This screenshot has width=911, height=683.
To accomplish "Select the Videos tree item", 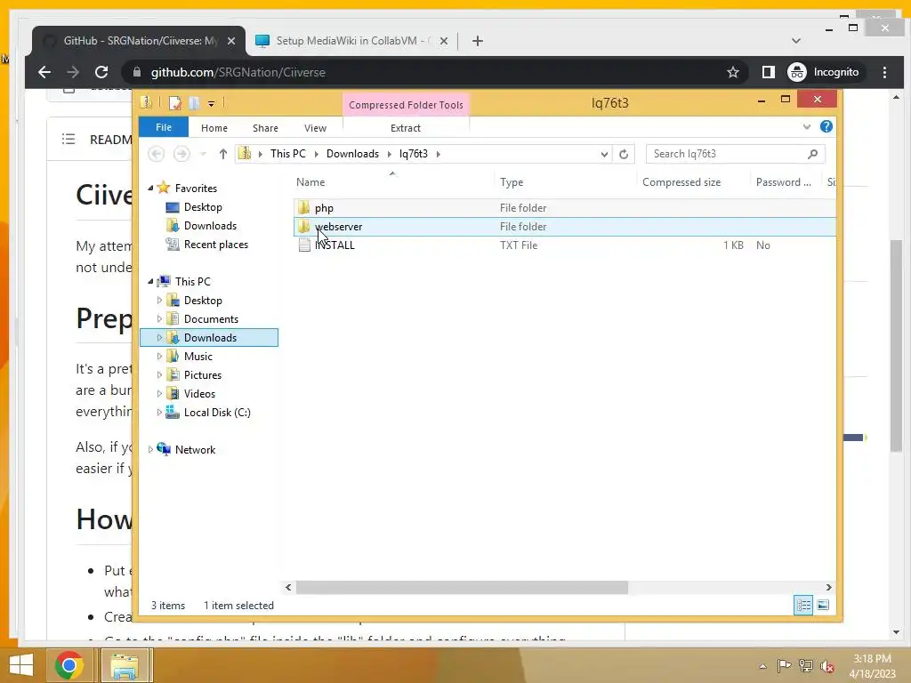I will pyautogui.click(x=199, y=394).
